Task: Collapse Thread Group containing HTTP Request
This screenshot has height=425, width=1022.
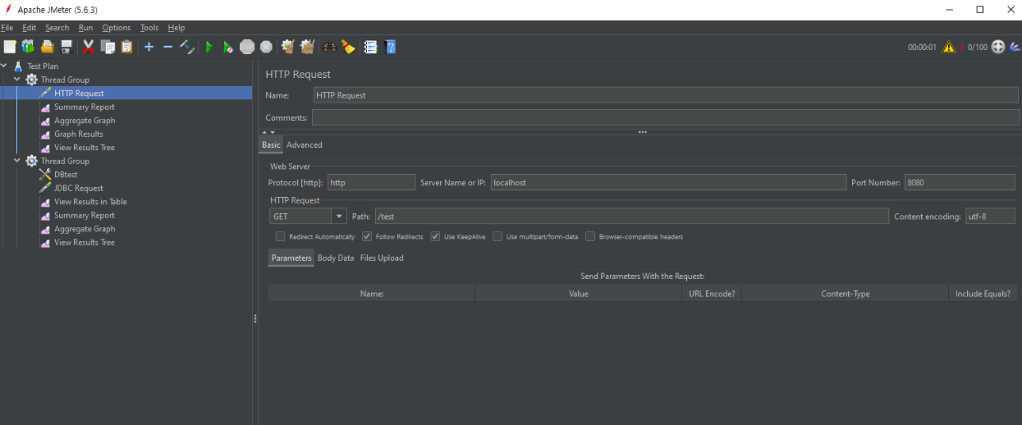Action: [x=18, y=80]
